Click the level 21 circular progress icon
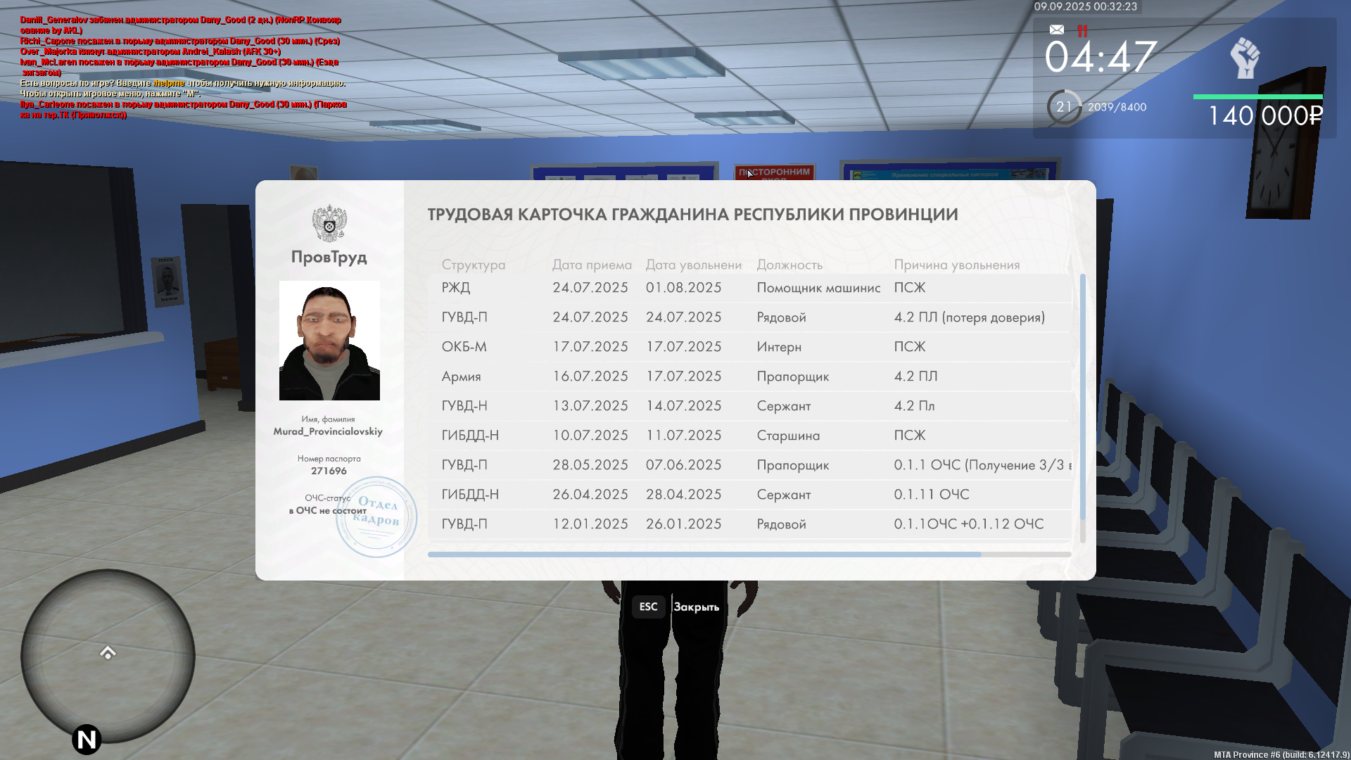Screen dimensions: 1351x760 (1063, 107)
